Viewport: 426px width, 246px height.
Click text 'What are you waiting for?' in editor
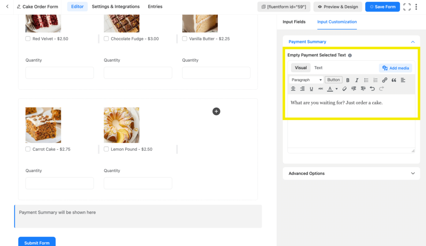pyautogui.click(x=317, y=103)
